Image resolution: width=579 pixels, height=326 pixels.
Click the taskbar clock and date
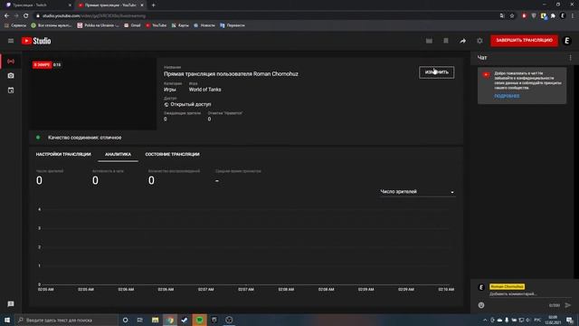pos(553,320)
